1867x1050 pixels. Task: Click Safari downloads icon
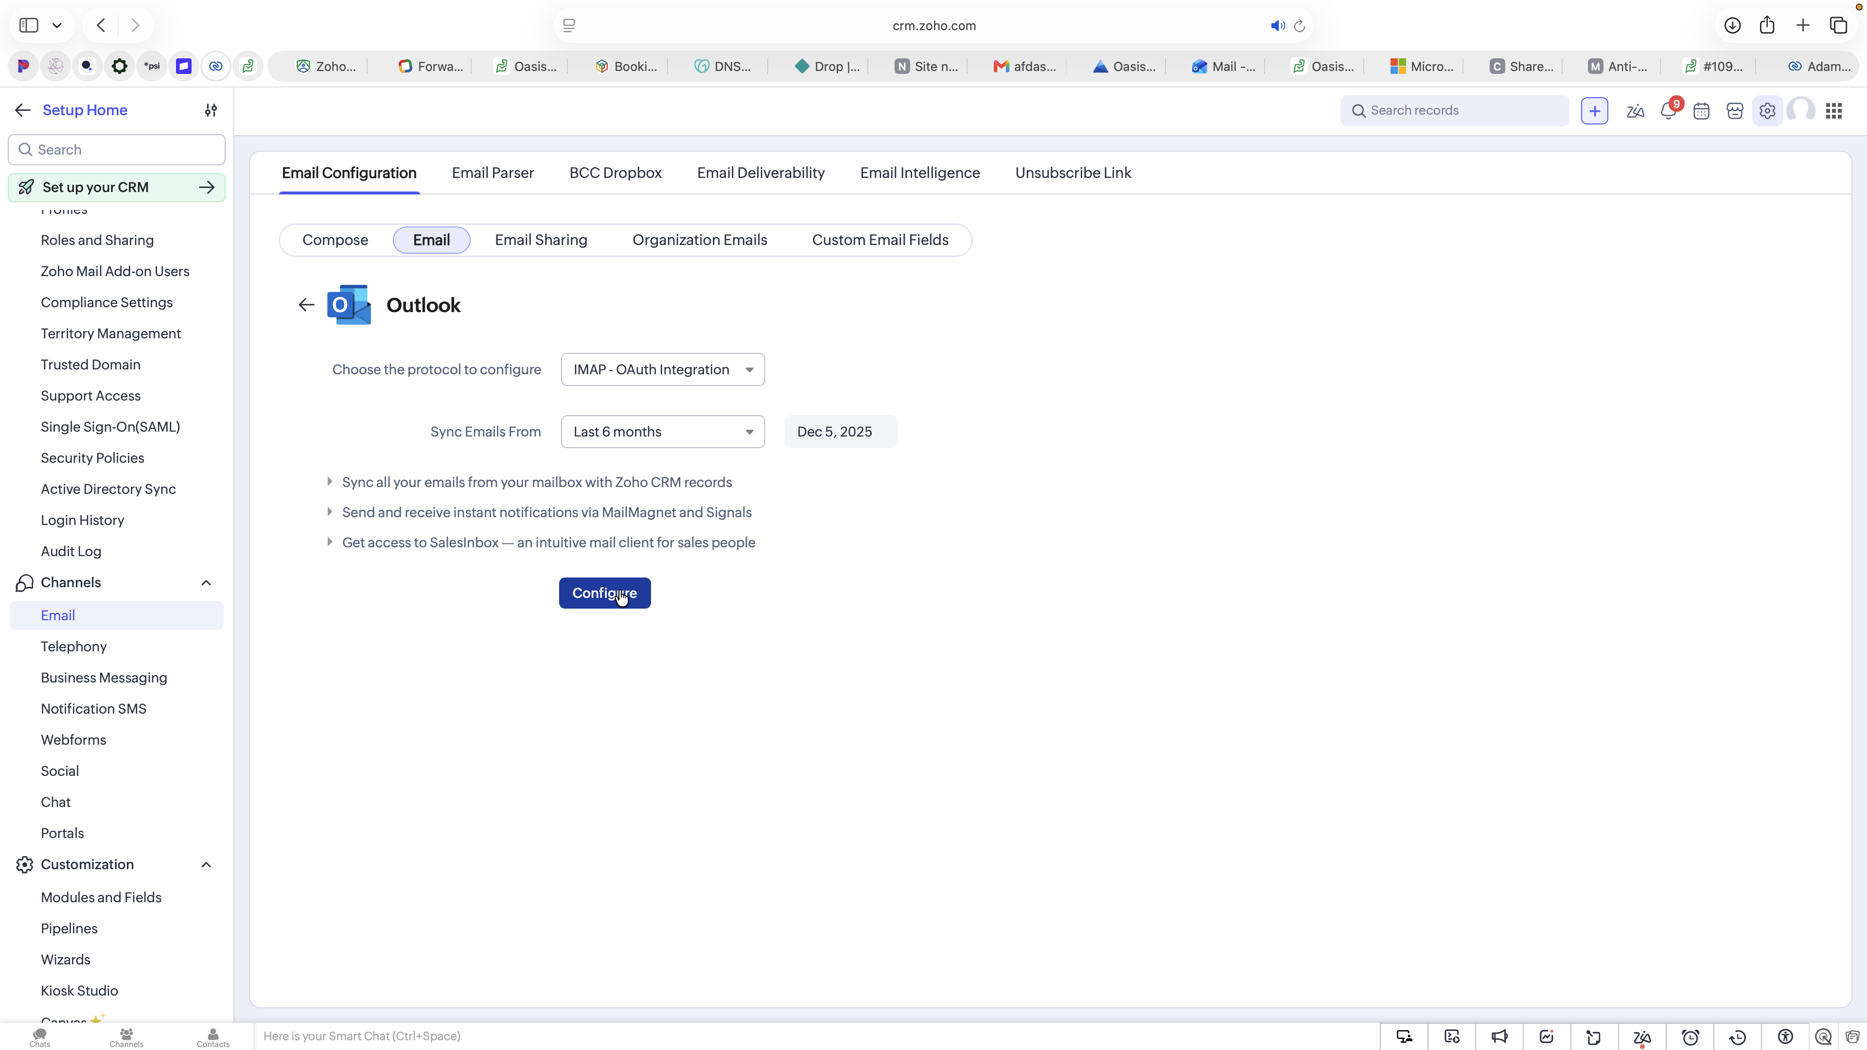(1732, 25)
